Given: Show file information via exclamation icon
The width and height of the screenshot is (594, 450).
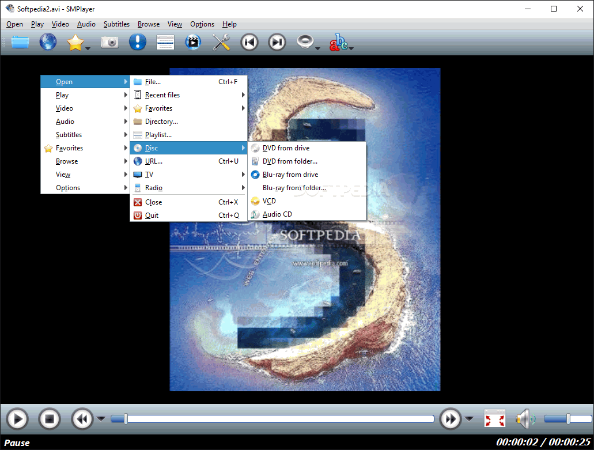Looking at the screenshot, I should (138, 42).
